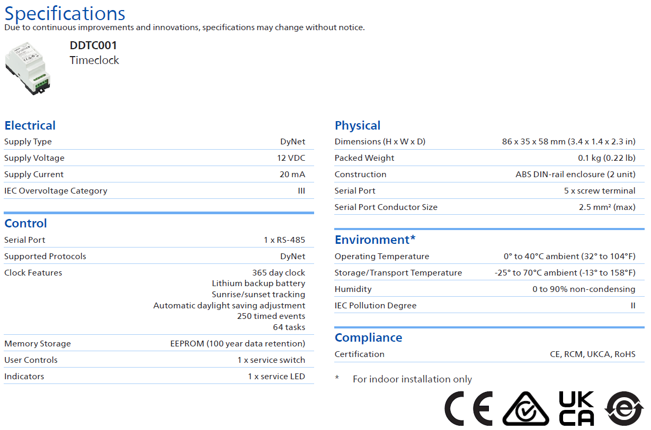The width and height of the screenshot is (651, 430).
Task: Select the Control section heading
Action: point(25,223)
